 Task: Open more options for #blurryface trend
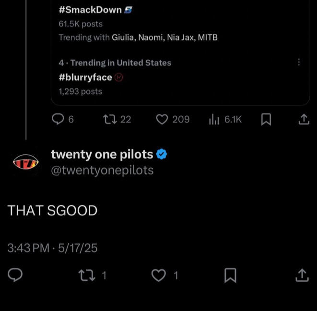pos(299,62)
